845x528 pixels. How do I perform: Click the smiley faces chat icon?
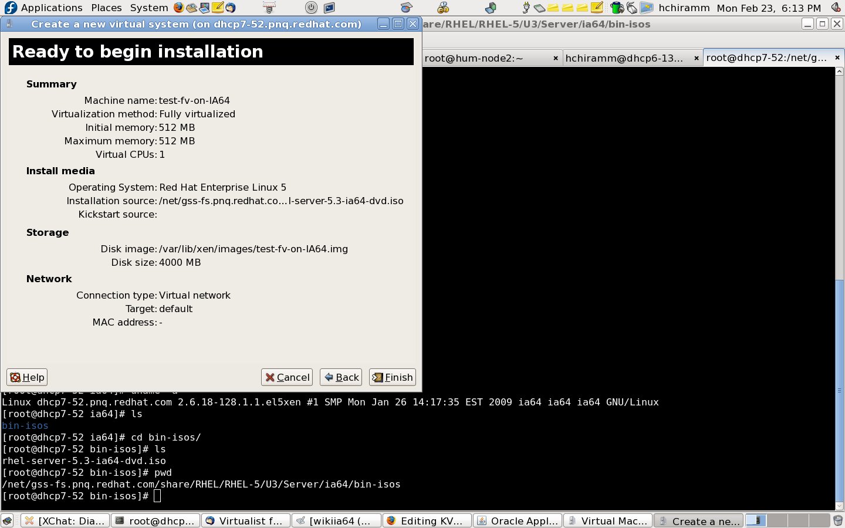[x=443, y=8]
